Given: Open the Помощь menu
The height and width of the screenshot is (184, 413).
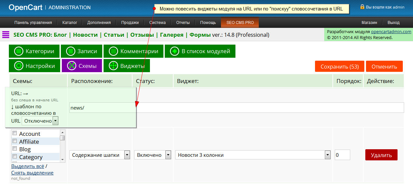Looking at the screenshot, I should 208,23.
